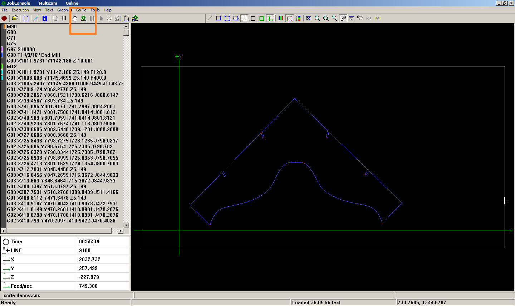Select the G00 T1 End Mill line

click(34, 55)
